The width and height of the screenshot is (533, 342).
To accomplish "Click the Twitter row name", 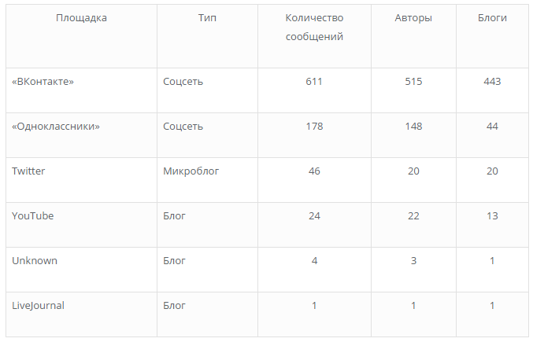I will pos(28,171).
